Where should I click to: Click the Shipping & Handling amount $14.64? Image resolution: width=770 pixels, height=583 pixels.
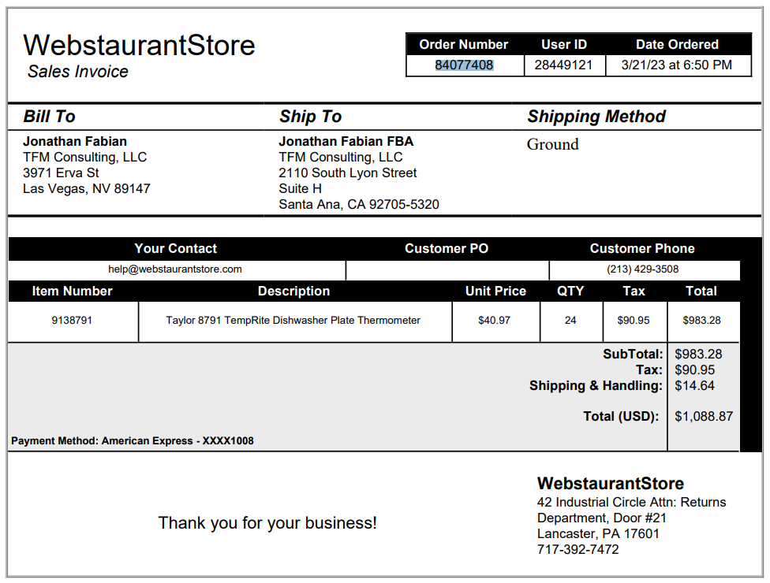(694, 386)
